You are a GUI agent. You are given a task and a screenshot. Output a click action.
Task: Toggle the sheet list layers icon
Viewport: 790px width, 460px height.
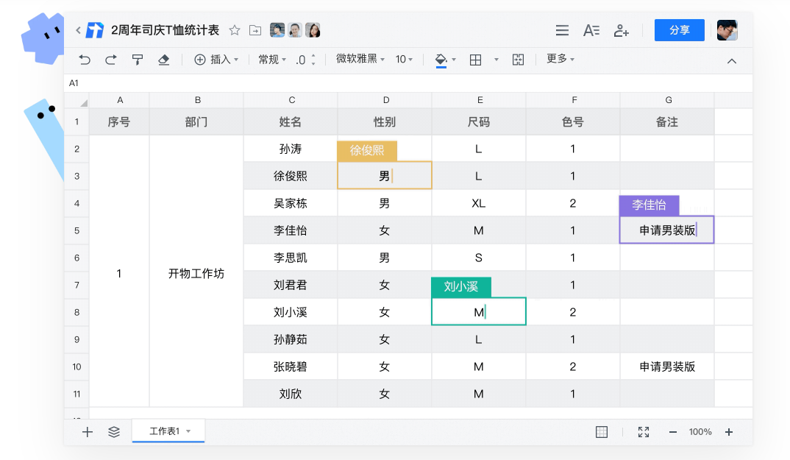click(113, 432)
